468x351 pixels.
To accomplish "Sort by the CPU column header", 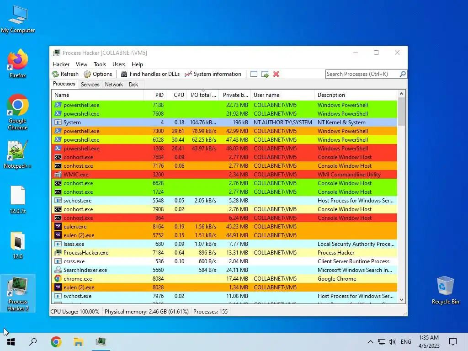I will 177,95.
